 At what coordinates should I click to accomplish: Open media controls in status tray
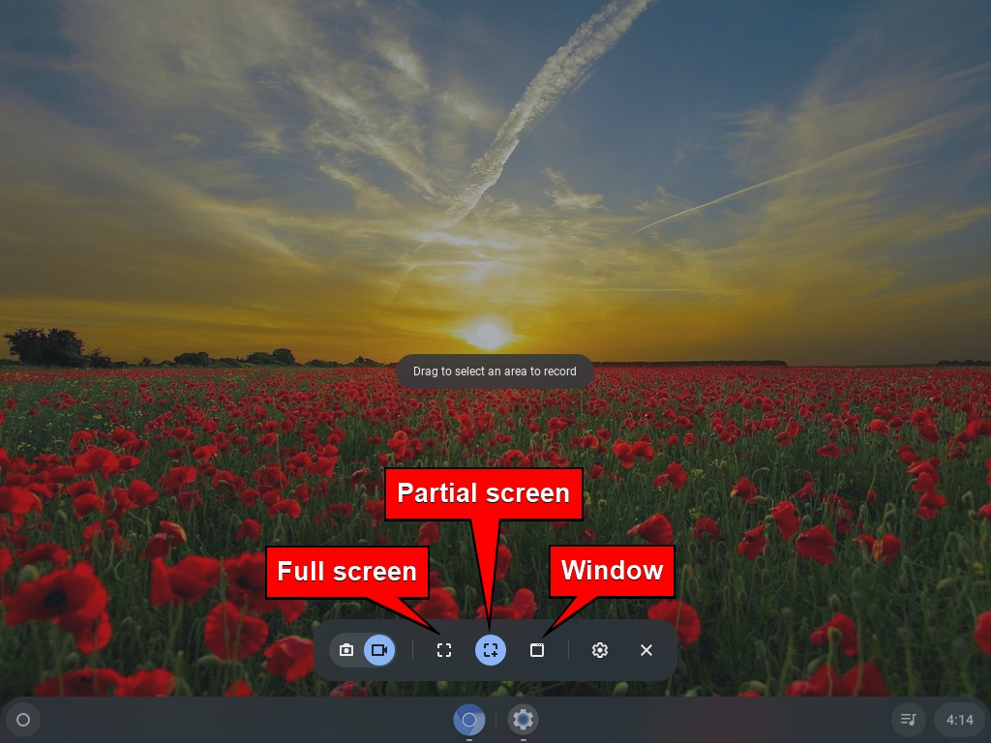click(x=909, y=720)
